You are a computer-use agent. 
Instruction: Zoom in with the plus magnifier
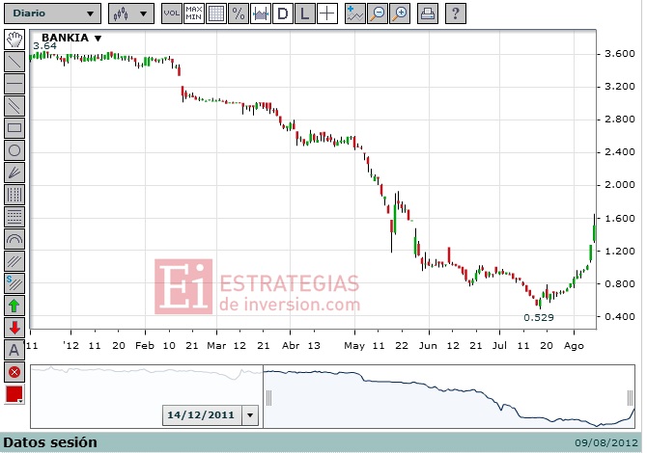[400, 13]
